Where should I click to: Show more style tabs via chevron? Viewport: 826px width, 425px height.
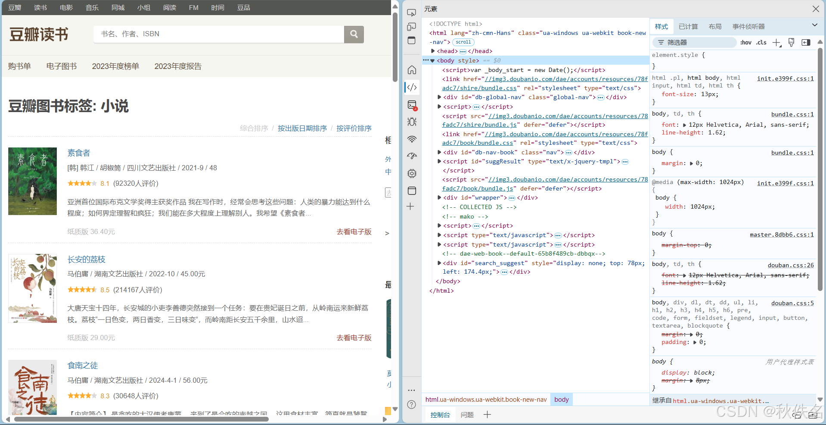[814, 25]
